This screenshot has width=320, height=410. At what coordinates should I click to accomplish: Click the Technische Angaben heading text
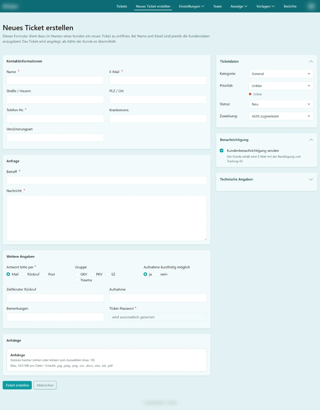click(x=236, y=179)
